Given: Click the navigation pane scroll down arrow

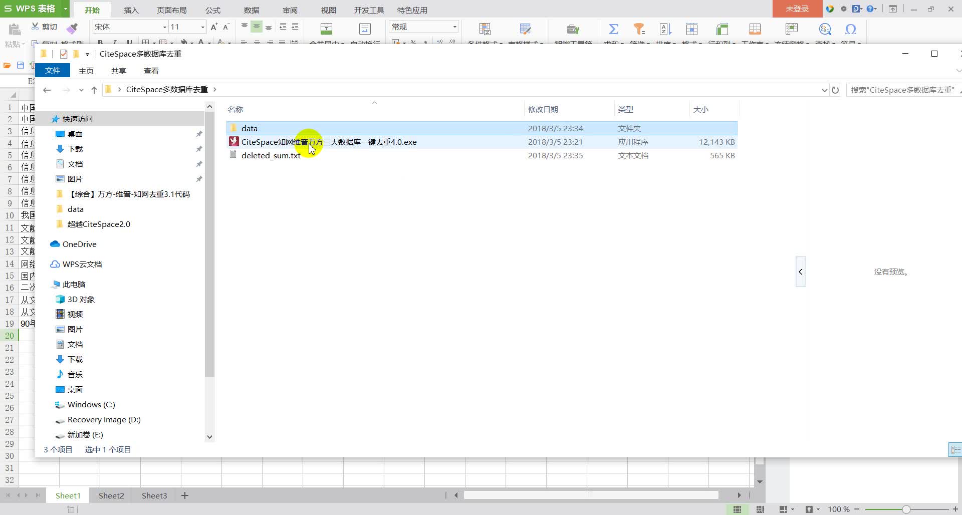Looking at the screenshot, I should click(x=209, y=436).
